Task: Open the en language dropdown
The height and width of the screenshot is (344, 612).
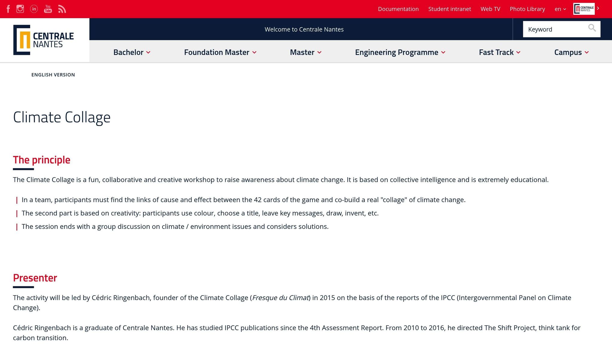Action: (560, 9)
